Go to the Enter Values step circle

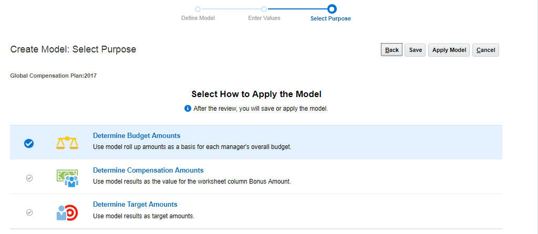(x=264, y=9)
